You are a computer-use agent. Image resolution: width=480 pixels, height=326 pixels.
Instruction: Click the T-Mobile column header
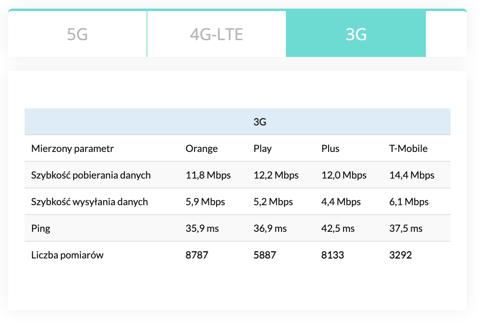[408, 149]
